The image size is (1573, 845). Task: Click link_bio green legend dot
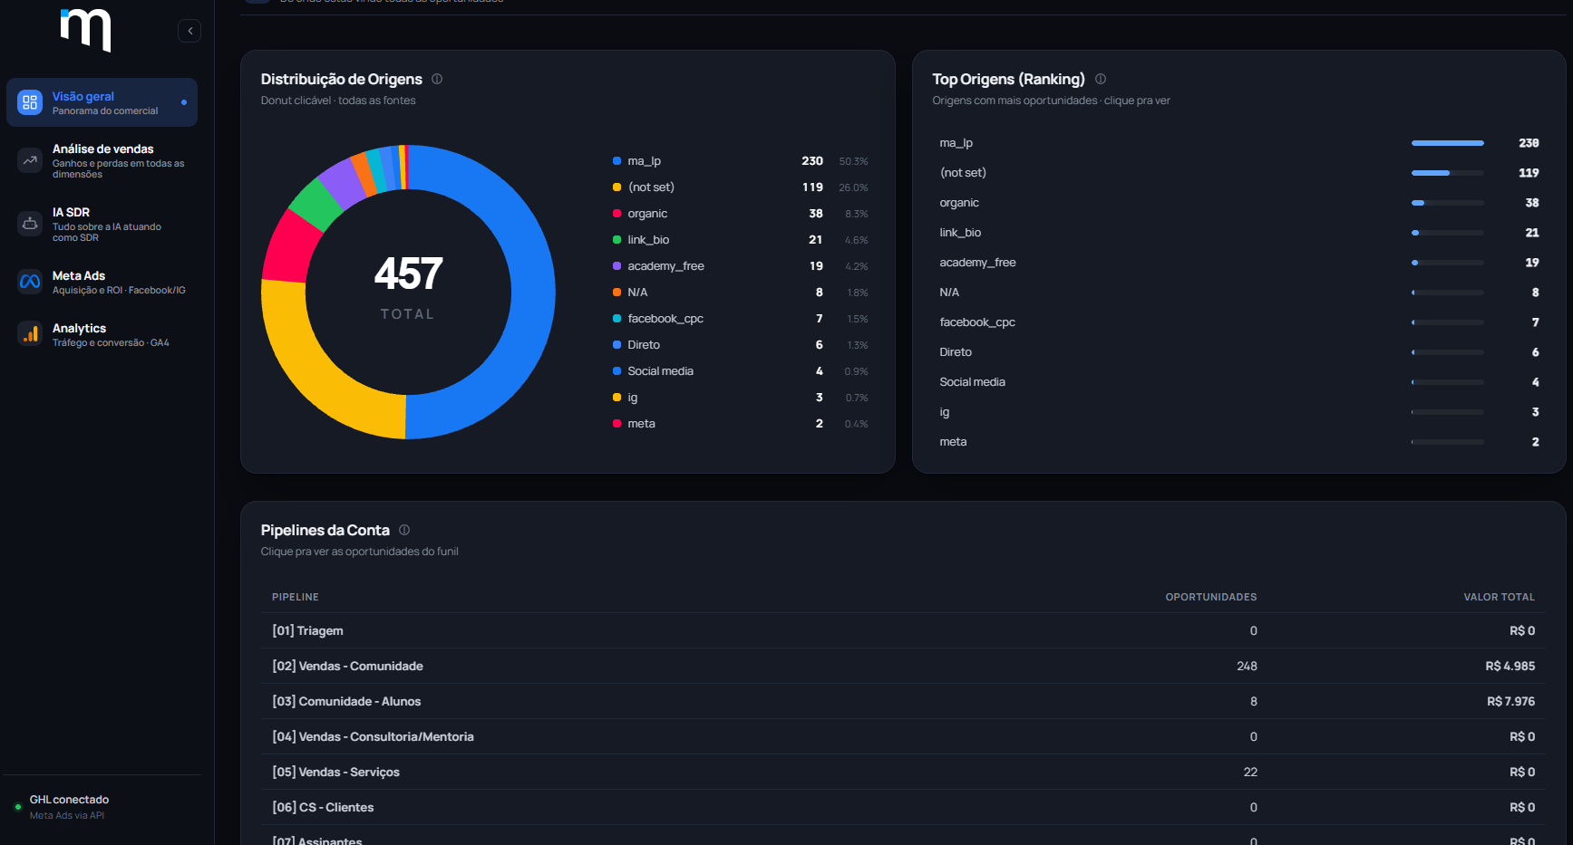[x=617, y=240]
